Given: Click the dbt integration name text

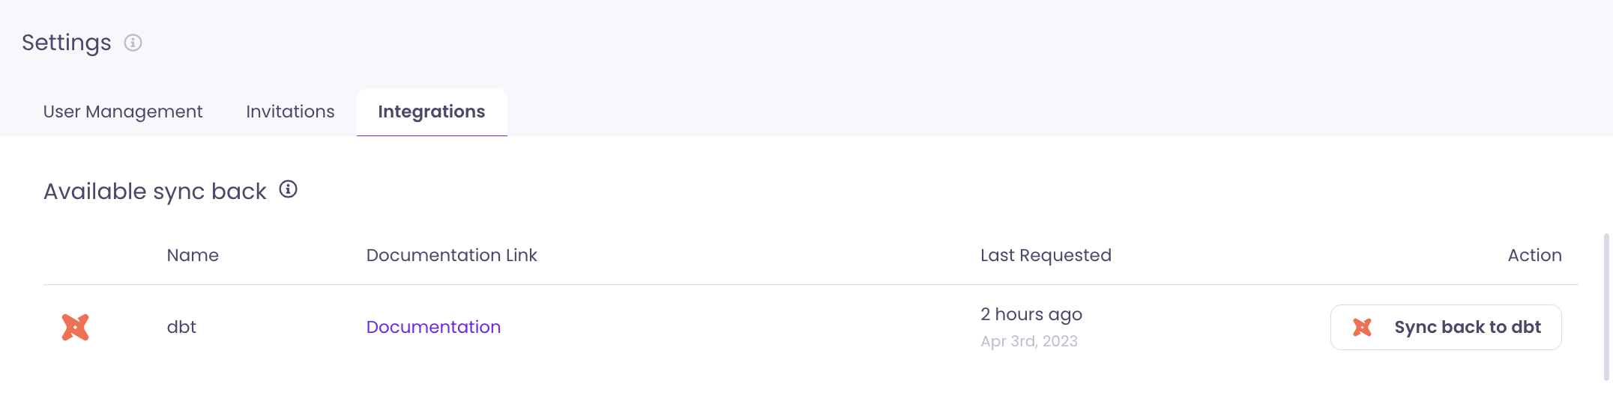Looking at the screenshot, I should [x=181, y=327].
